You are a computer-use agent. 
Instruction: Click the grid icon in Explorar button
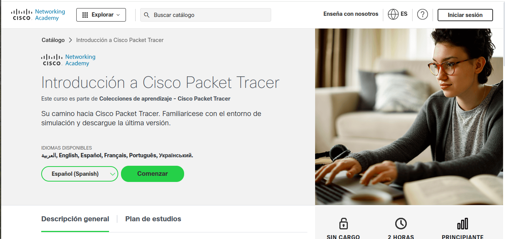pos(85,15)
